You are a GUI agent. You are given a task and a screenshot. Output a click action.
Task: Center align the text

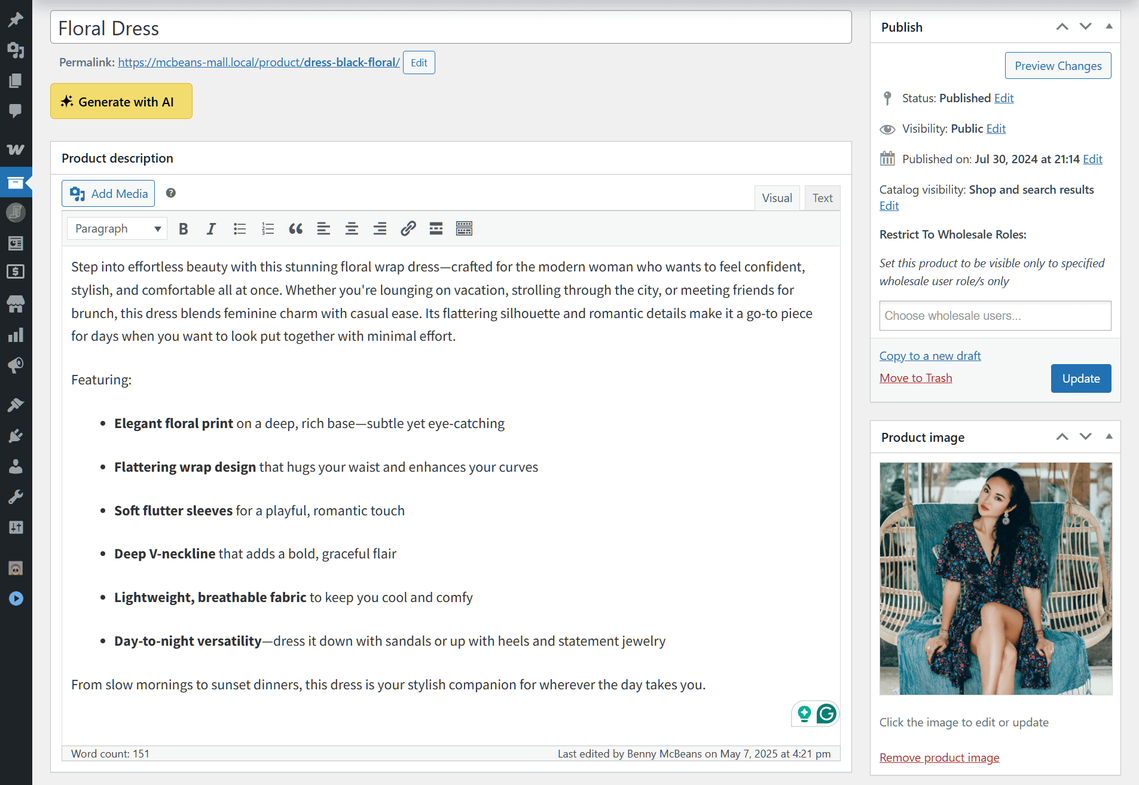point(352,229)
